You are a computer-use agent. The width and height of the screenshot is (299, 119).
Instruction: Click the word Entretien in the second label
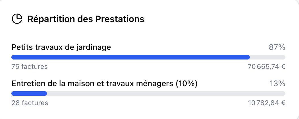point(24,84)
